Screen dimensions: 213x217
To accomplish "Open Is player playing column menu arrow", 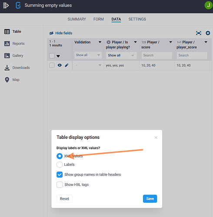I will [x=135, y=42].
